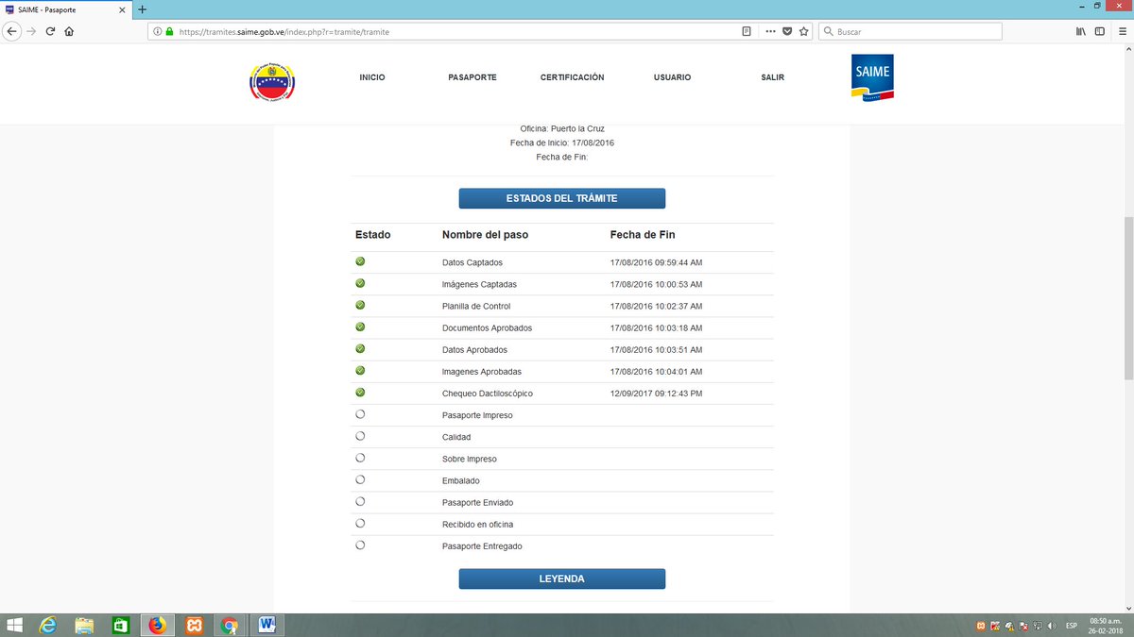Click the Recibido en oficina step text
This screenshot has height=637, width=1134.
click(x=477, y=524)
